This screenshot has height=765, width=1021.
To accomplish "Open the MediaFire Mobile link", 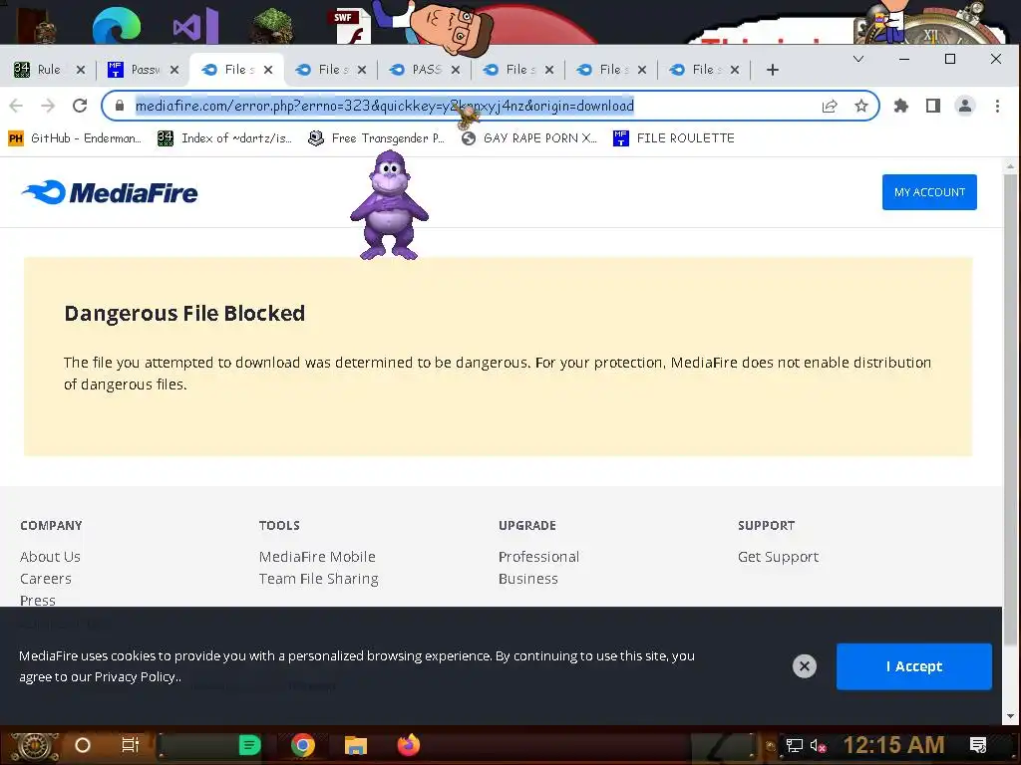I will coord(317,557).
